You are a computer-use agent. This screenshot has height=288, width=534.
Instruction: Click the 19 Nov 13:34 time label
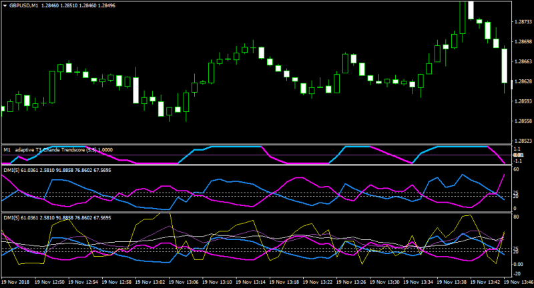(x=419, y=282)
